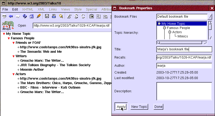Open the Views menu
Viewport: 215px width, 116px height.
click(x=66, y=9)
